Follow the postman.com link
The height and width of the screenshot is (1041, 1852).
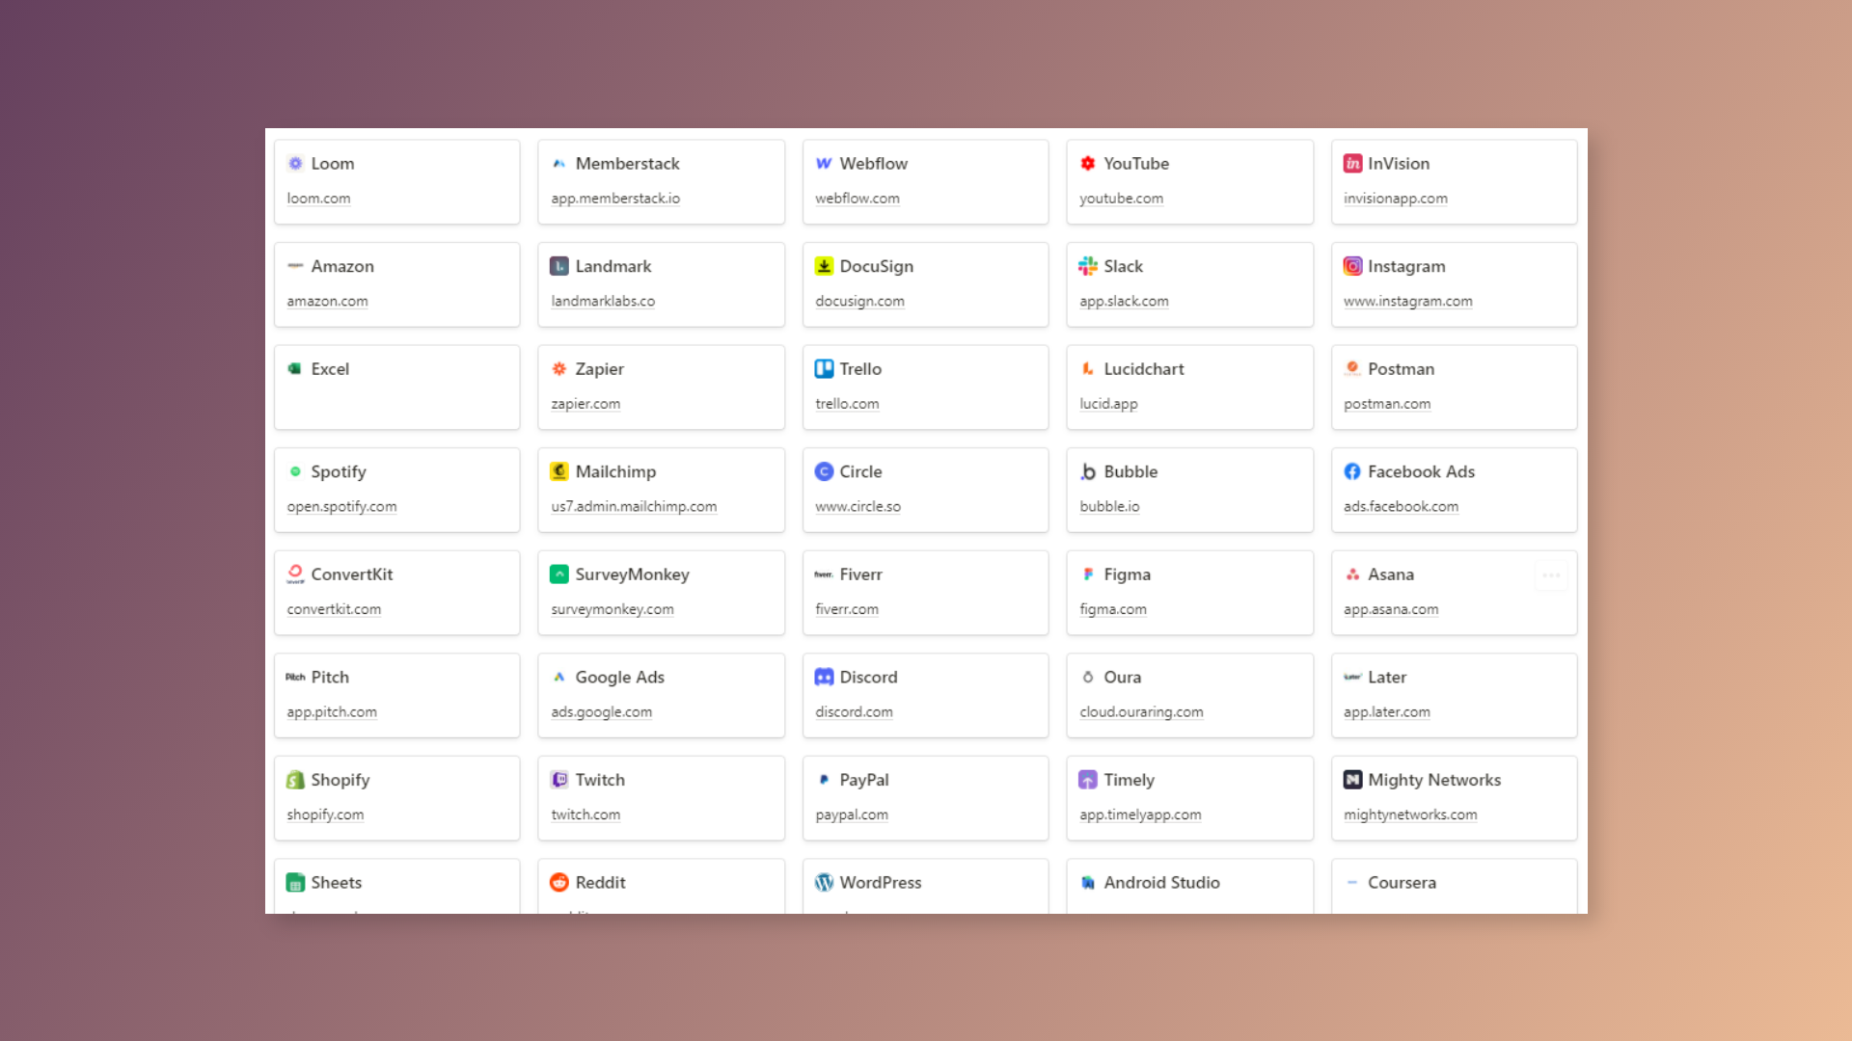click(x=1387, y=404)
